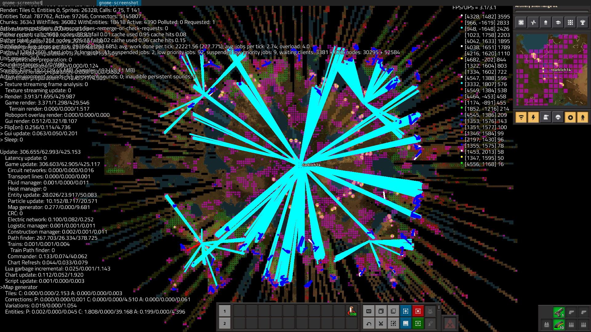Click the [948, -1648] 2426 entry
591x332 pixels.
click(487, 29)
